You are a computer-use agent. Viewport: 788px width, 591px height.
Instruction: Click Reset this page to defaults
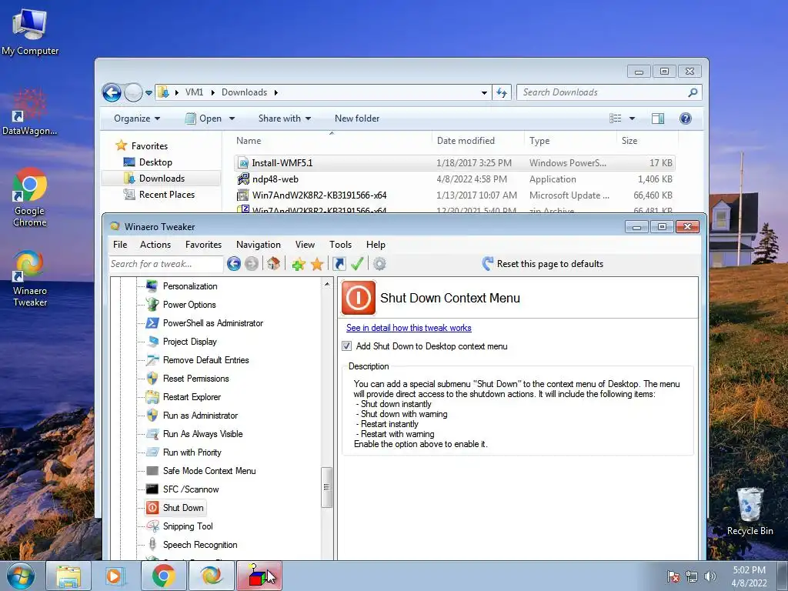pos(543,264)
